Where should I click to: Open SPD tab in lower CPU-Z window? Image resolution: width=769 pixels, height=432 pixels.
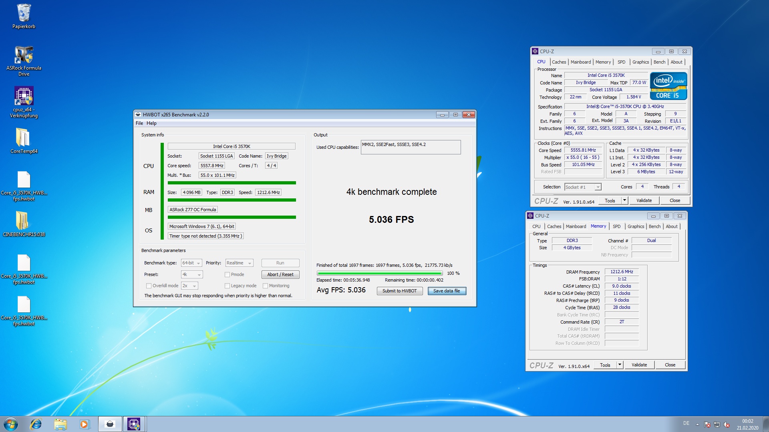point(616,226)
